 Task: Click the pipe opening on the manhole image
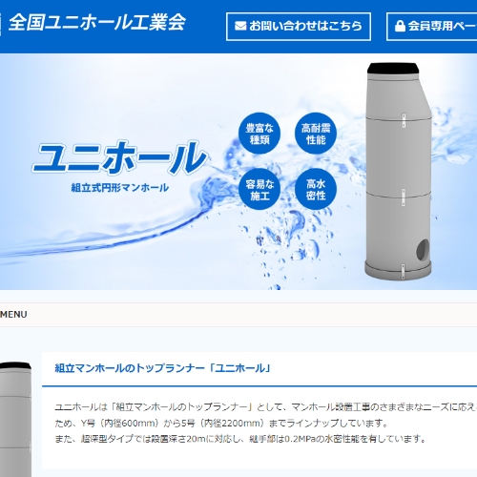click(x=423, y=250)
